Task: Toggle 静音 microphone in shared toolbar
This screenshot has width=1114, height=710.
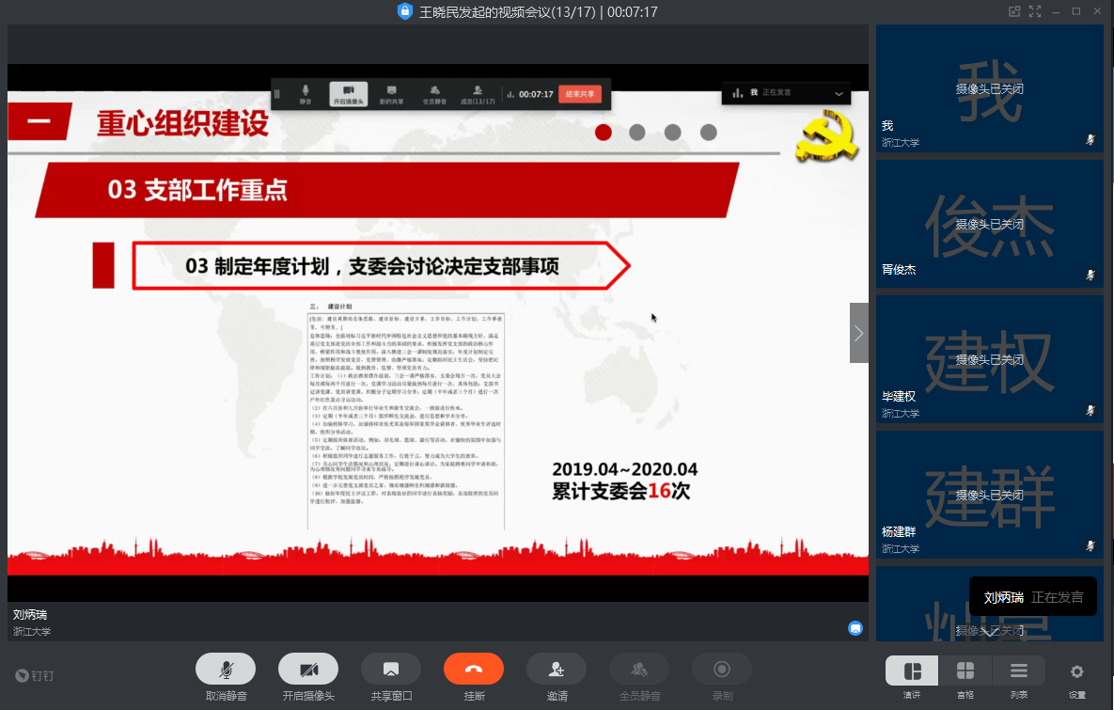Action: 306,93
